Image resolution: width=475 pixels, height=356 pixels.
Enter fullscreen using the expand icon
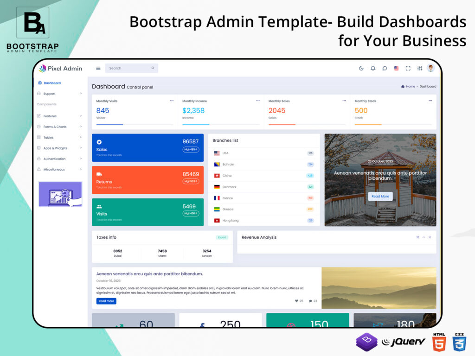pyautogui.click(x=408, y=68)
